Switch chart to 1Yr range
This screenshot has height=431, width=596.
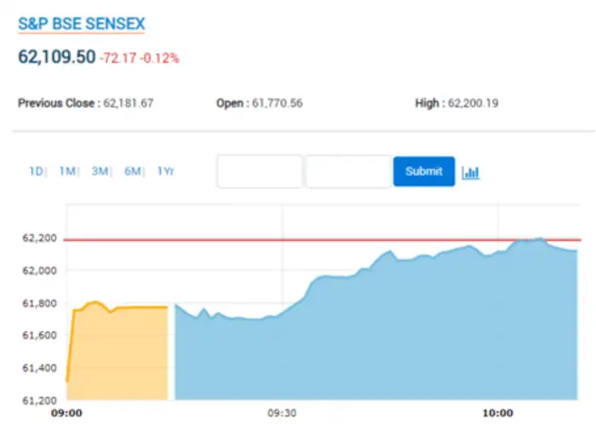pyautogui.click(x=165, y=171)
